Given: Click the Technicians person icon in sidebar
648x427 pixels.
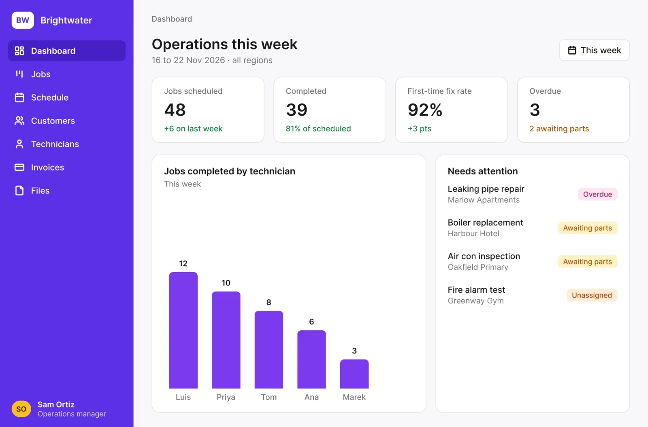Looking at the screenshot, I should 19,144.
